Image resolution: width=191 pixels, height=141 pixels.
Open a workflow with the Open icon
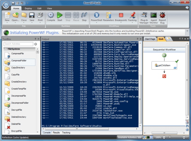point(15,15)
